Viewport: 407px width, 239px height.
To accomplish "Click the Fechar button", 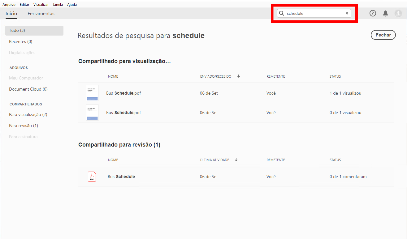I will click(383, 35).
